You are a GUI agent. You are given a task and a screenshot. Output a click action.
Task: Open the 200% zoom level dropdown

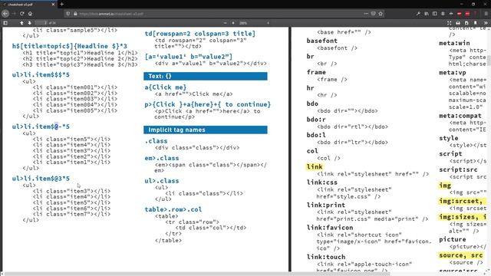coord(254,23)
